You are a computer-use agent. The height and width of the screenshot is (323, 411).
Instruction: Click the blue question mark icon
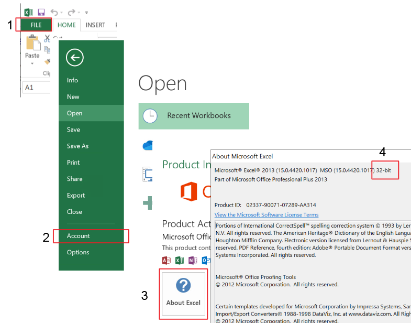183,285
